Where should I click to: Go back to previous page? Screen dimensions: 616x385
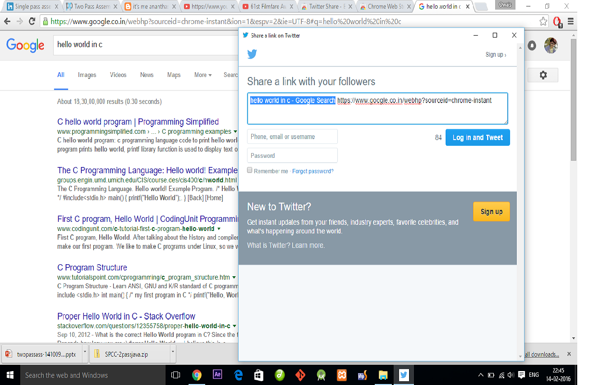[7, 21]
